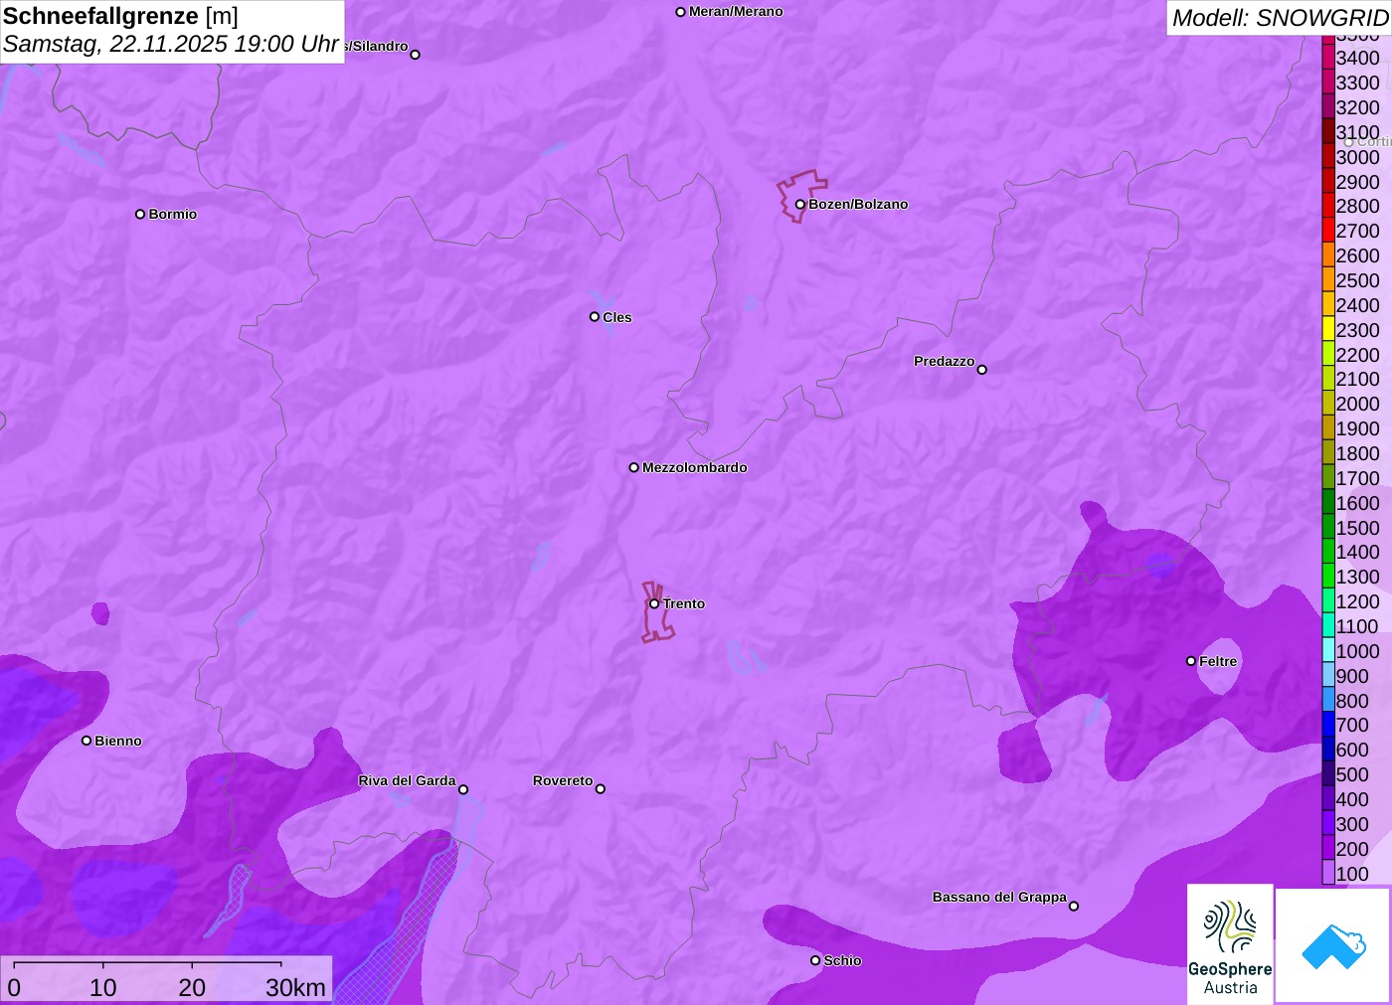
Task: Click the Bozen/Bolzano label text
Action: pyautogui.click(x=858, y=204)
